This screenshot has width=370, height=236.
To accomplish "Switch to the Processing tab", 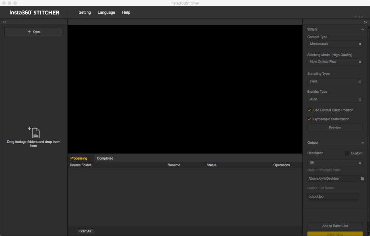I will (x=79, y=158).
